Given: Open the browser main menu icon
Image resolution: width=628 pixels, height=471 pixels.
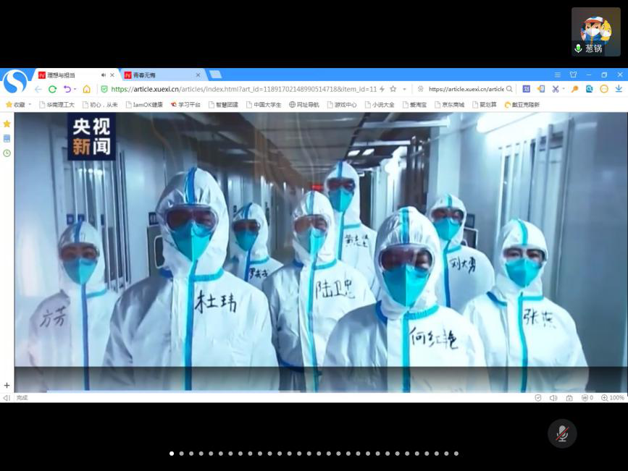Looking at the screenshot, I should coord(557,75).
